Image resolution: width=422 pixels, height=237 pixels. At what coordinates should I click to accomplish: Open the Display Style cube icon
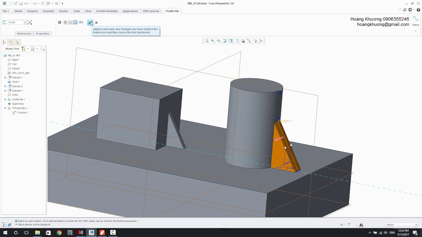click(231, 41)
